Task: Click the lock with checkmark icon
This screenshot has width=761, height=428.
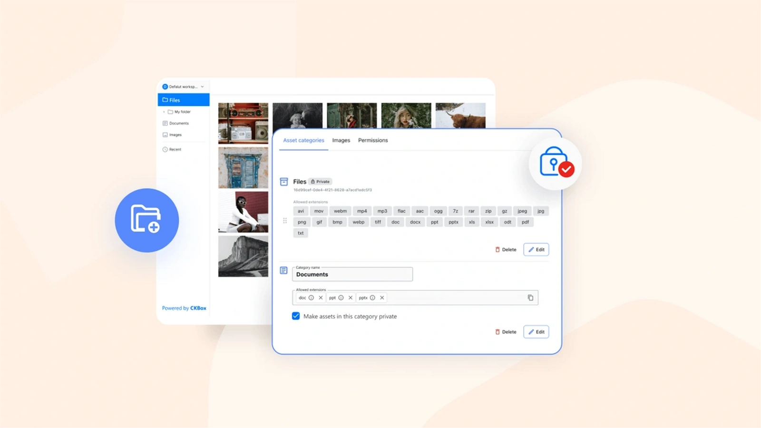Action: click(556, 163)
